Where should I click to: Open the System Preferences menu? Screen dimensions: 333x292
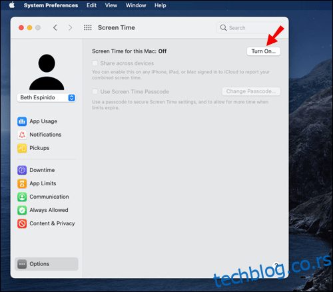click(x=51, y=5)
